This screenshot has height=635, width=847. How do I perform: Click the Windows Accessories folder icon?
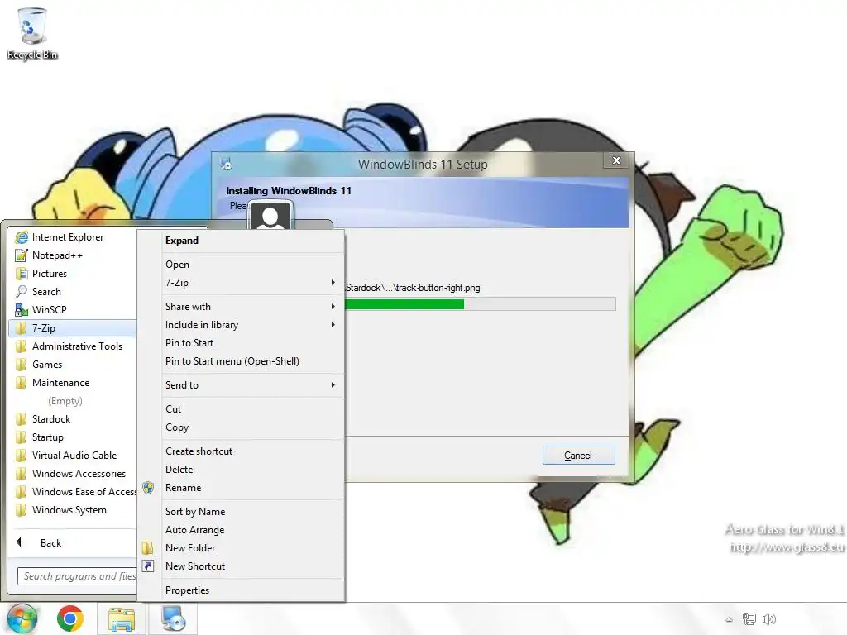click(x=22, y=474)
